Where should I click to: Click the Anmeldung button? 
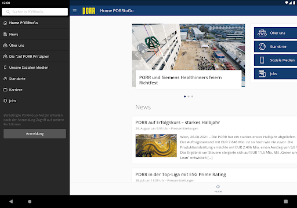pyautogui.click(x=35, y=133)
